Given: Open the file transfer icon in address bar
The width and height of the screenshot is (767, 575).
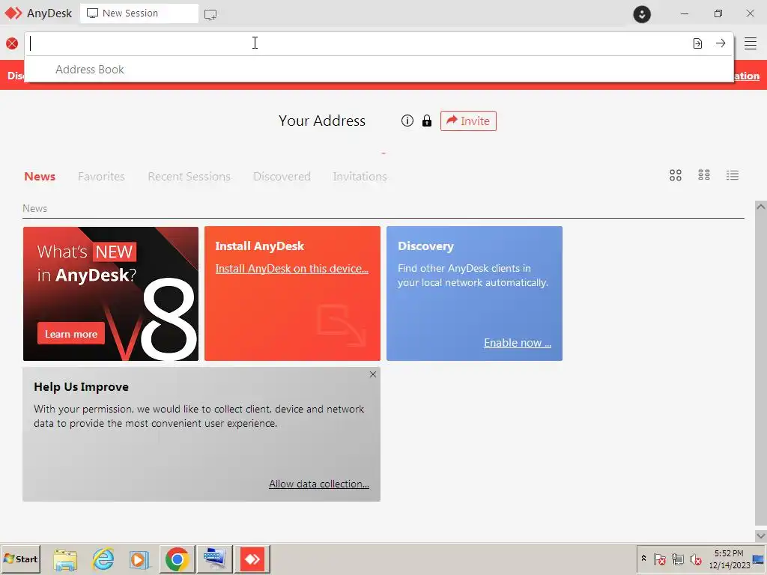Looking at the screenshot, I should [x=697, y=43].
